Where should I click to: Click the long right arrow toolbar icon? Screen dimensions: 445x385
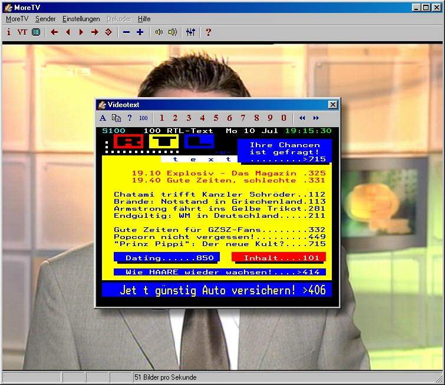click(x=94, y=32)
